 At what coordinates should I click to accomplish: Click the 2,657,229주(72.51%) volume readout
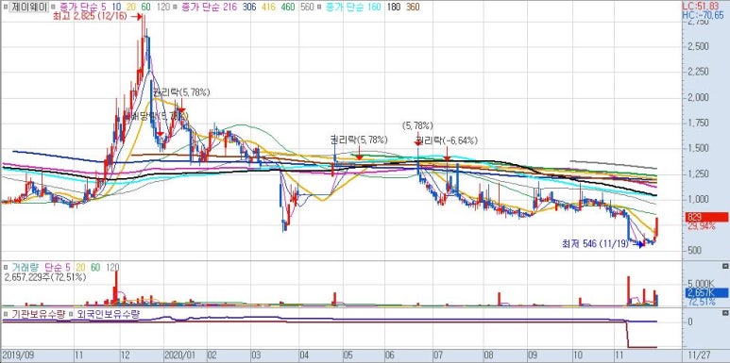click(45, 276)
